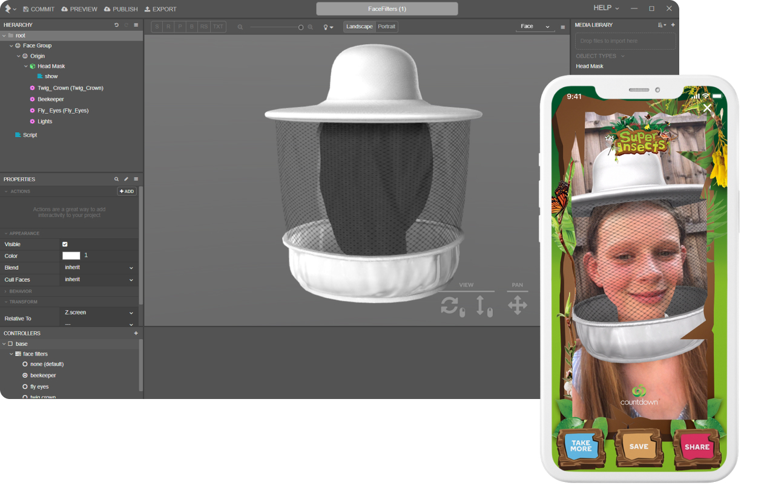Image resolution: width=764 pixels, height=503 pixels.
Task: Click the pencil edit icon in Properties
Action: (x=126, y=179)
